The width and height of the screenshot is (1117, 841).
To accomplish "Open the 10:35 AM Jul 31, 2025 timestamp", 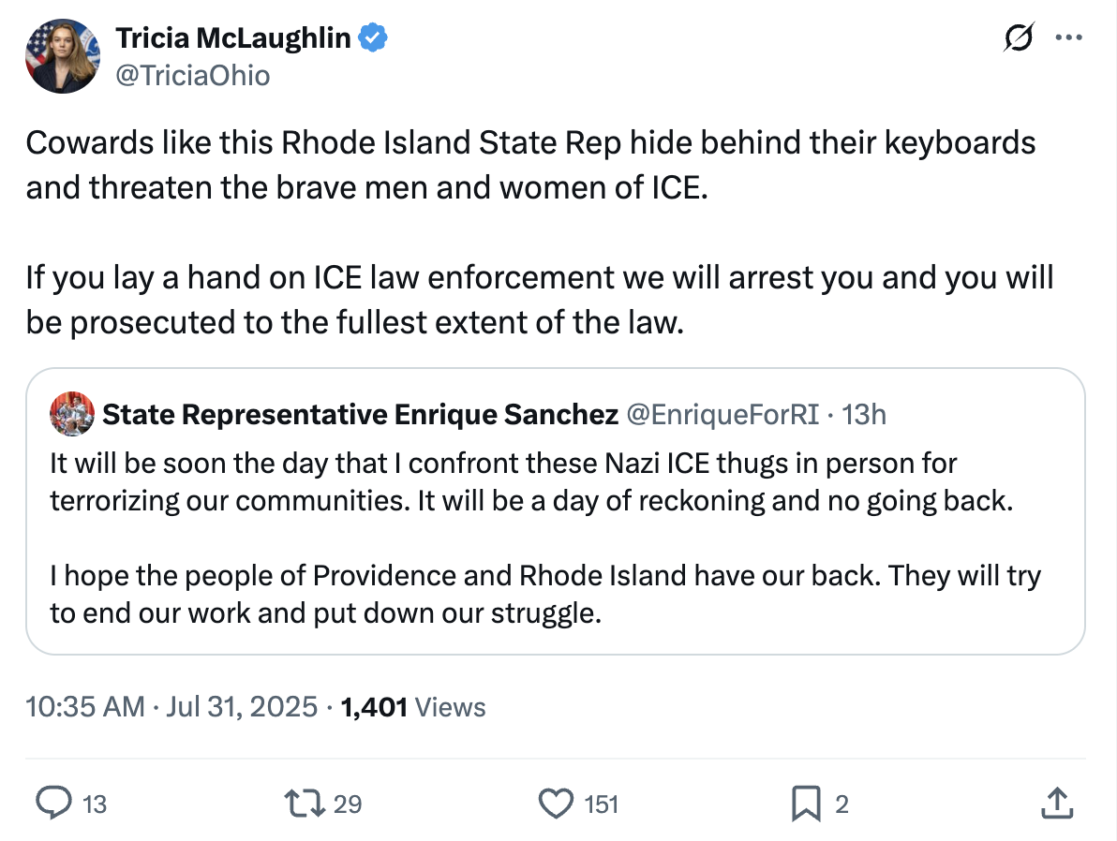I will point(171,706).
